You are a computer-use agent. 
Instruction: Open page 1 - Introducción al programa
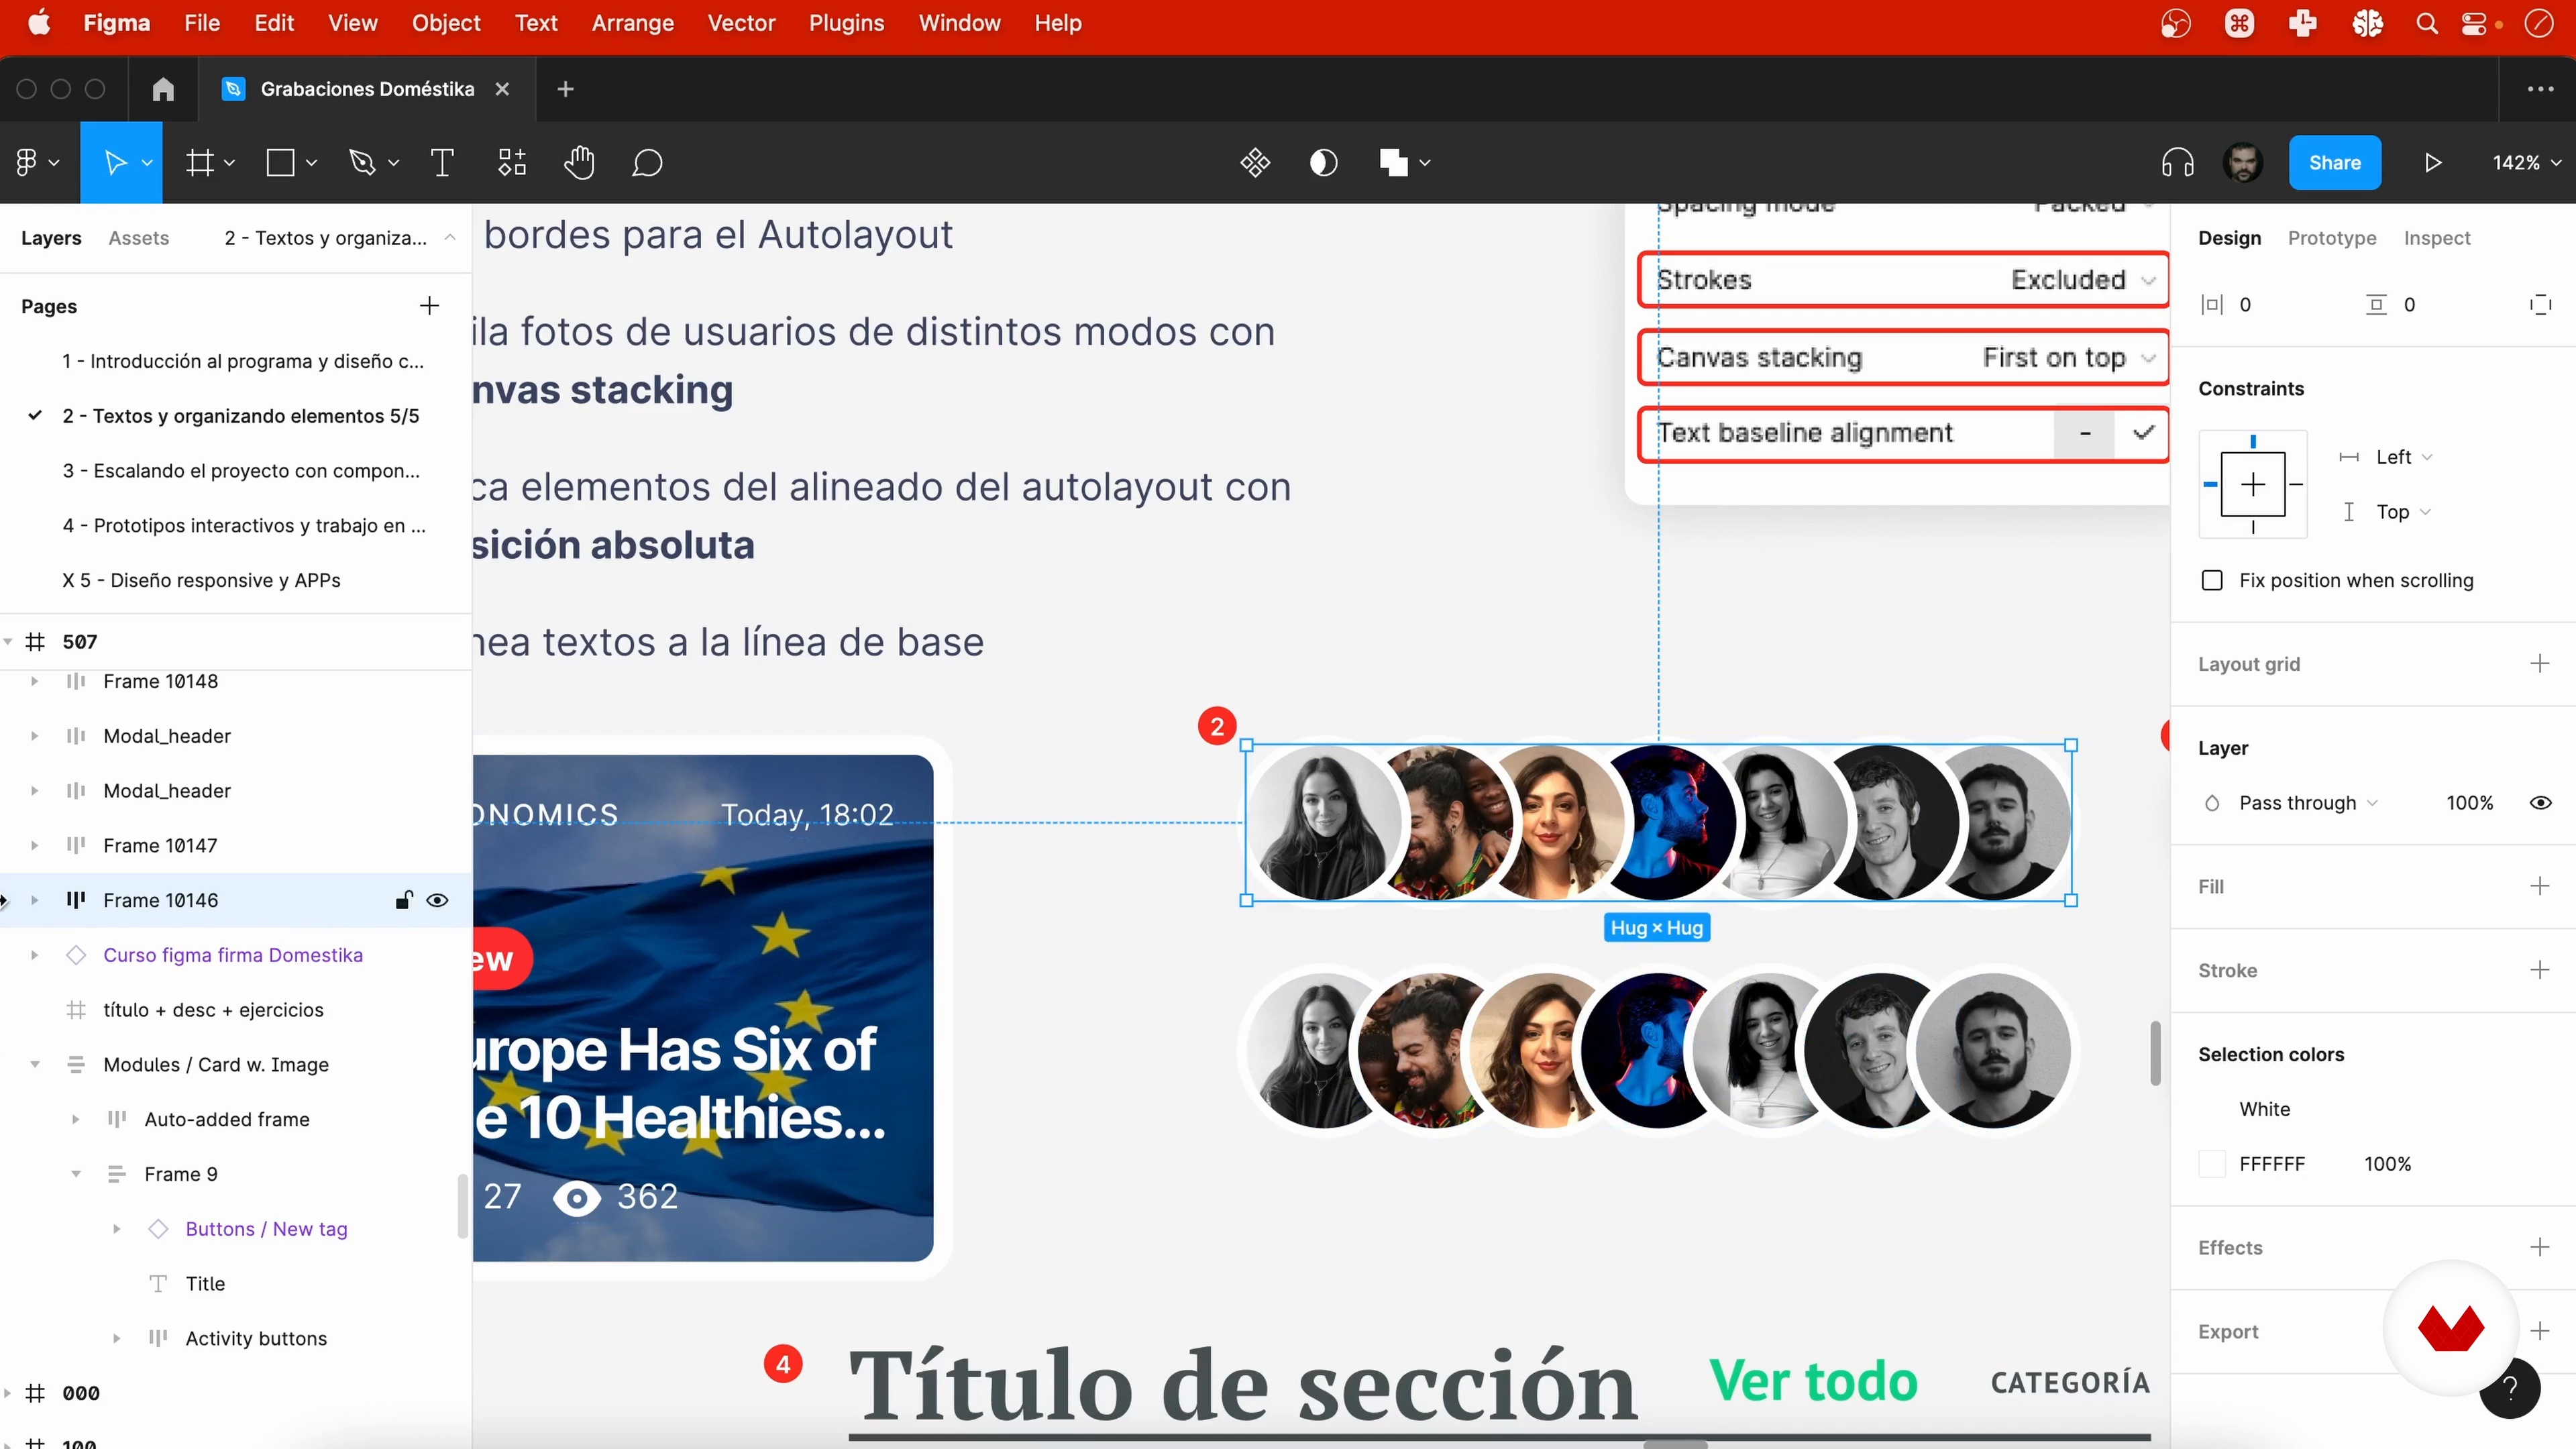pos(243,361)
